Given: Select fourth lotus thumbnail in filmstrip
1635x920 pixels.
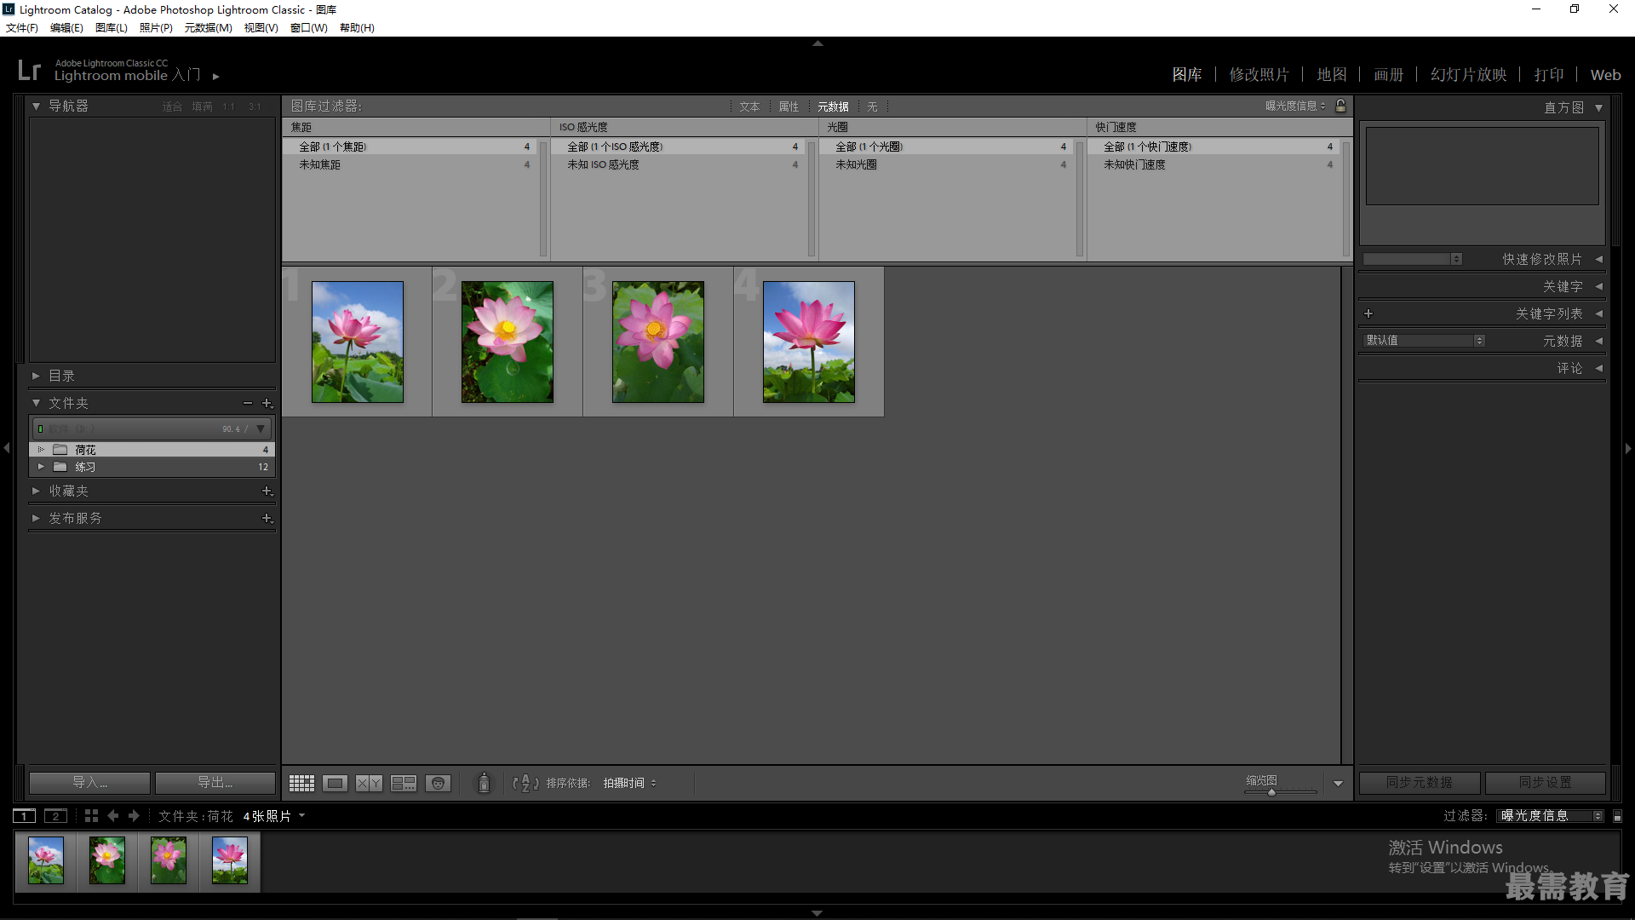Looking at the screenshot, I should (x=230, y=860).
